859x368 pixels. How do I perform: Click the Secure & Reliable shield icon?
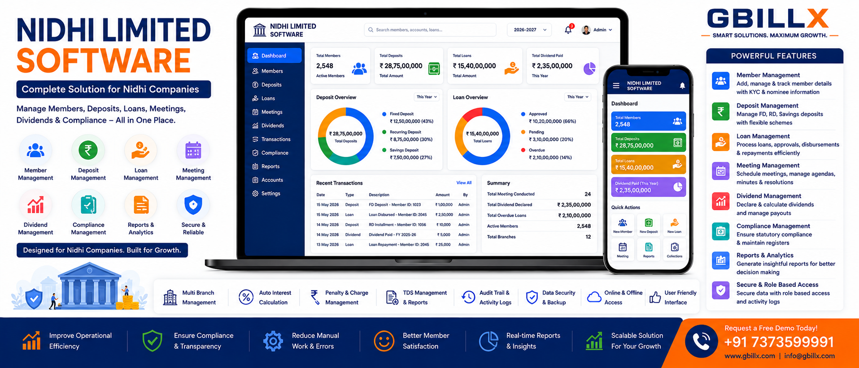[x=193, y=205]
